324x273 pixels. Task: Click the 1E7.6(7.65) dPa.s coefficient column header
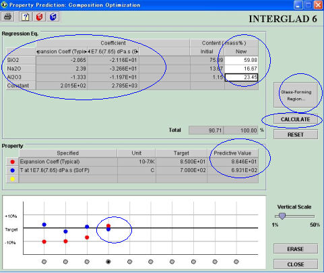click(113, 52)
